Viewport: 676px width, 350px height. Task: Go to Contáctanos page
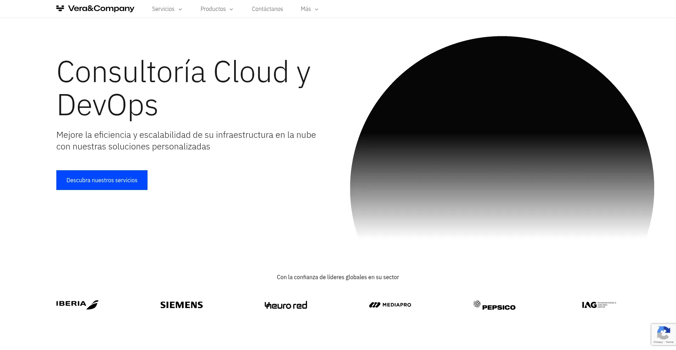point(267,9)
